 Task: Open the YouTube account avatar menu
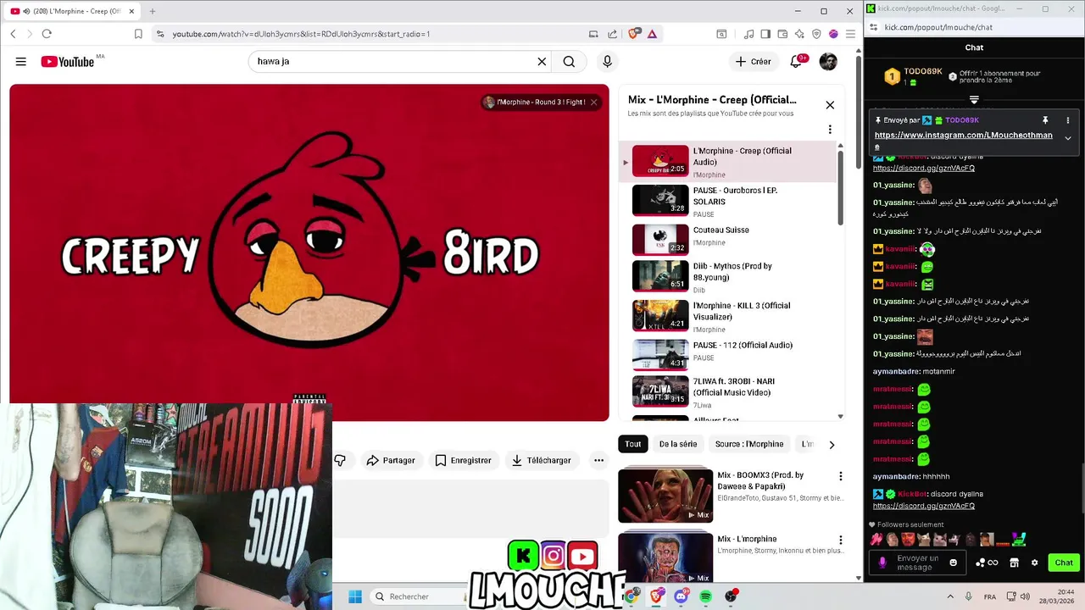tap(828, 61)
